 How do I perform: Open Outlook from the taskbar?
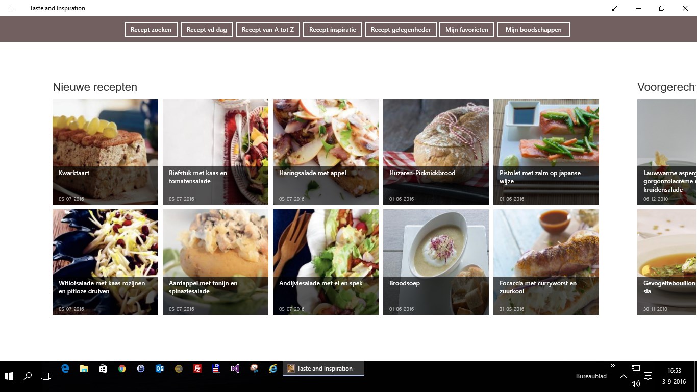pyautogui.click(x=160, y=369)
